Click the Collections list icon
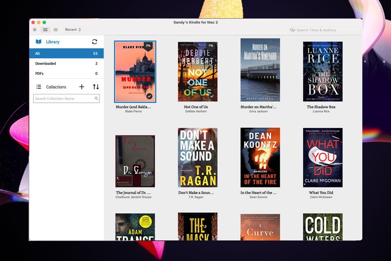 tap(39, 87)
